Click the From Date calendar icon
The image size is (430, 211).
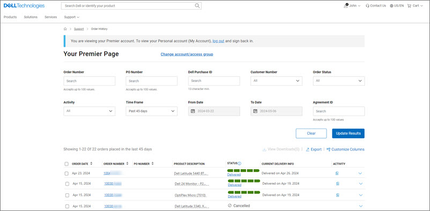193,111
